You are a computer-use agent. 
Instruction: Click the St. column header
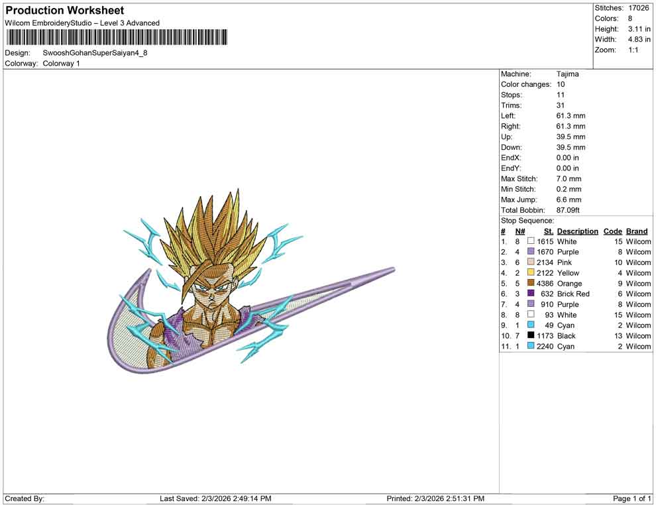pos(549,231)
